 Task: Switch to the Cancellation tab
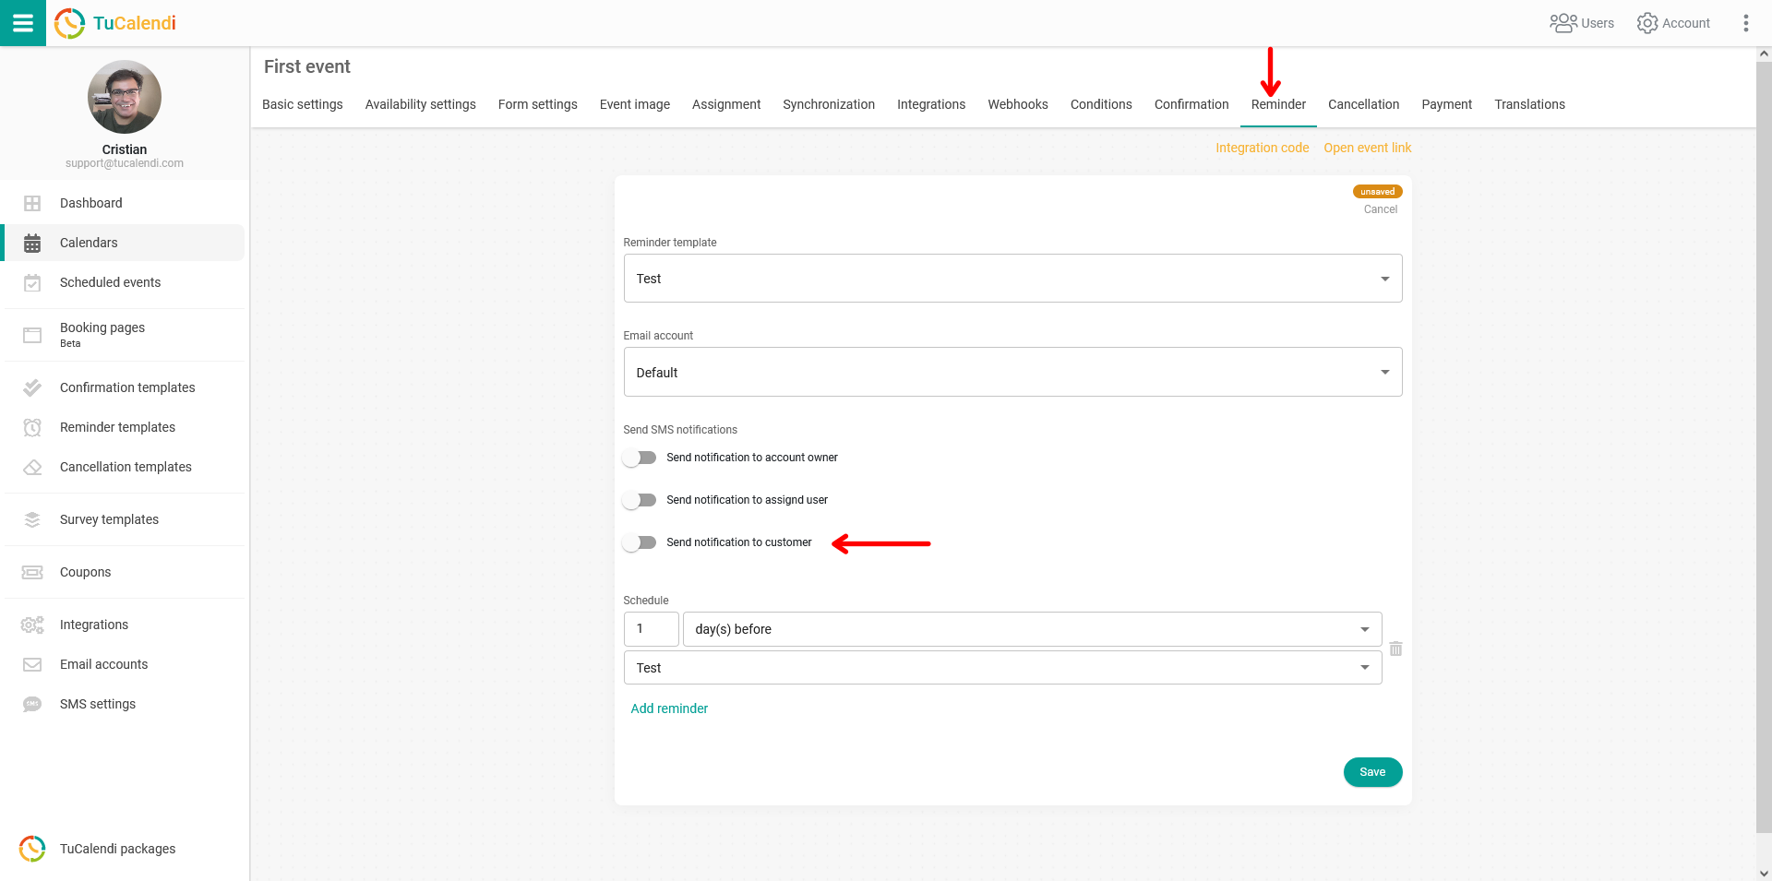(1363, 104)
